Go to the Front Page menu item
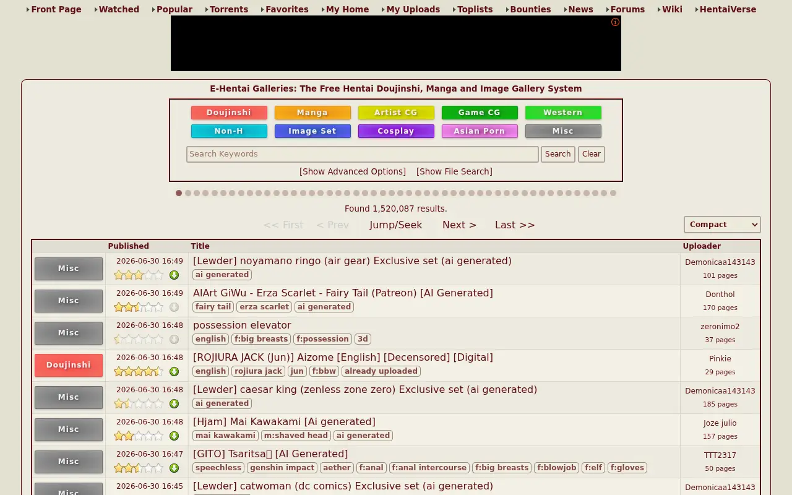 (56, 9)
